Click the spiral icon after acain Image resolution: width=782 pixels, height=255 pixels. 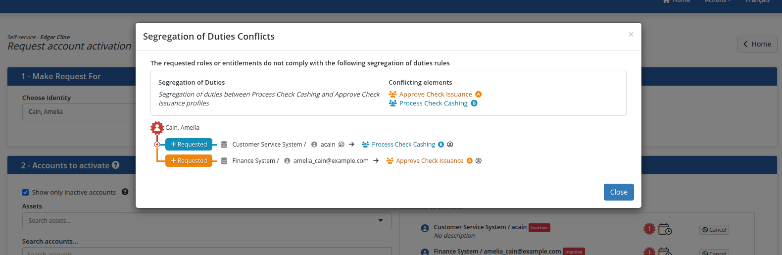[341, 145]
